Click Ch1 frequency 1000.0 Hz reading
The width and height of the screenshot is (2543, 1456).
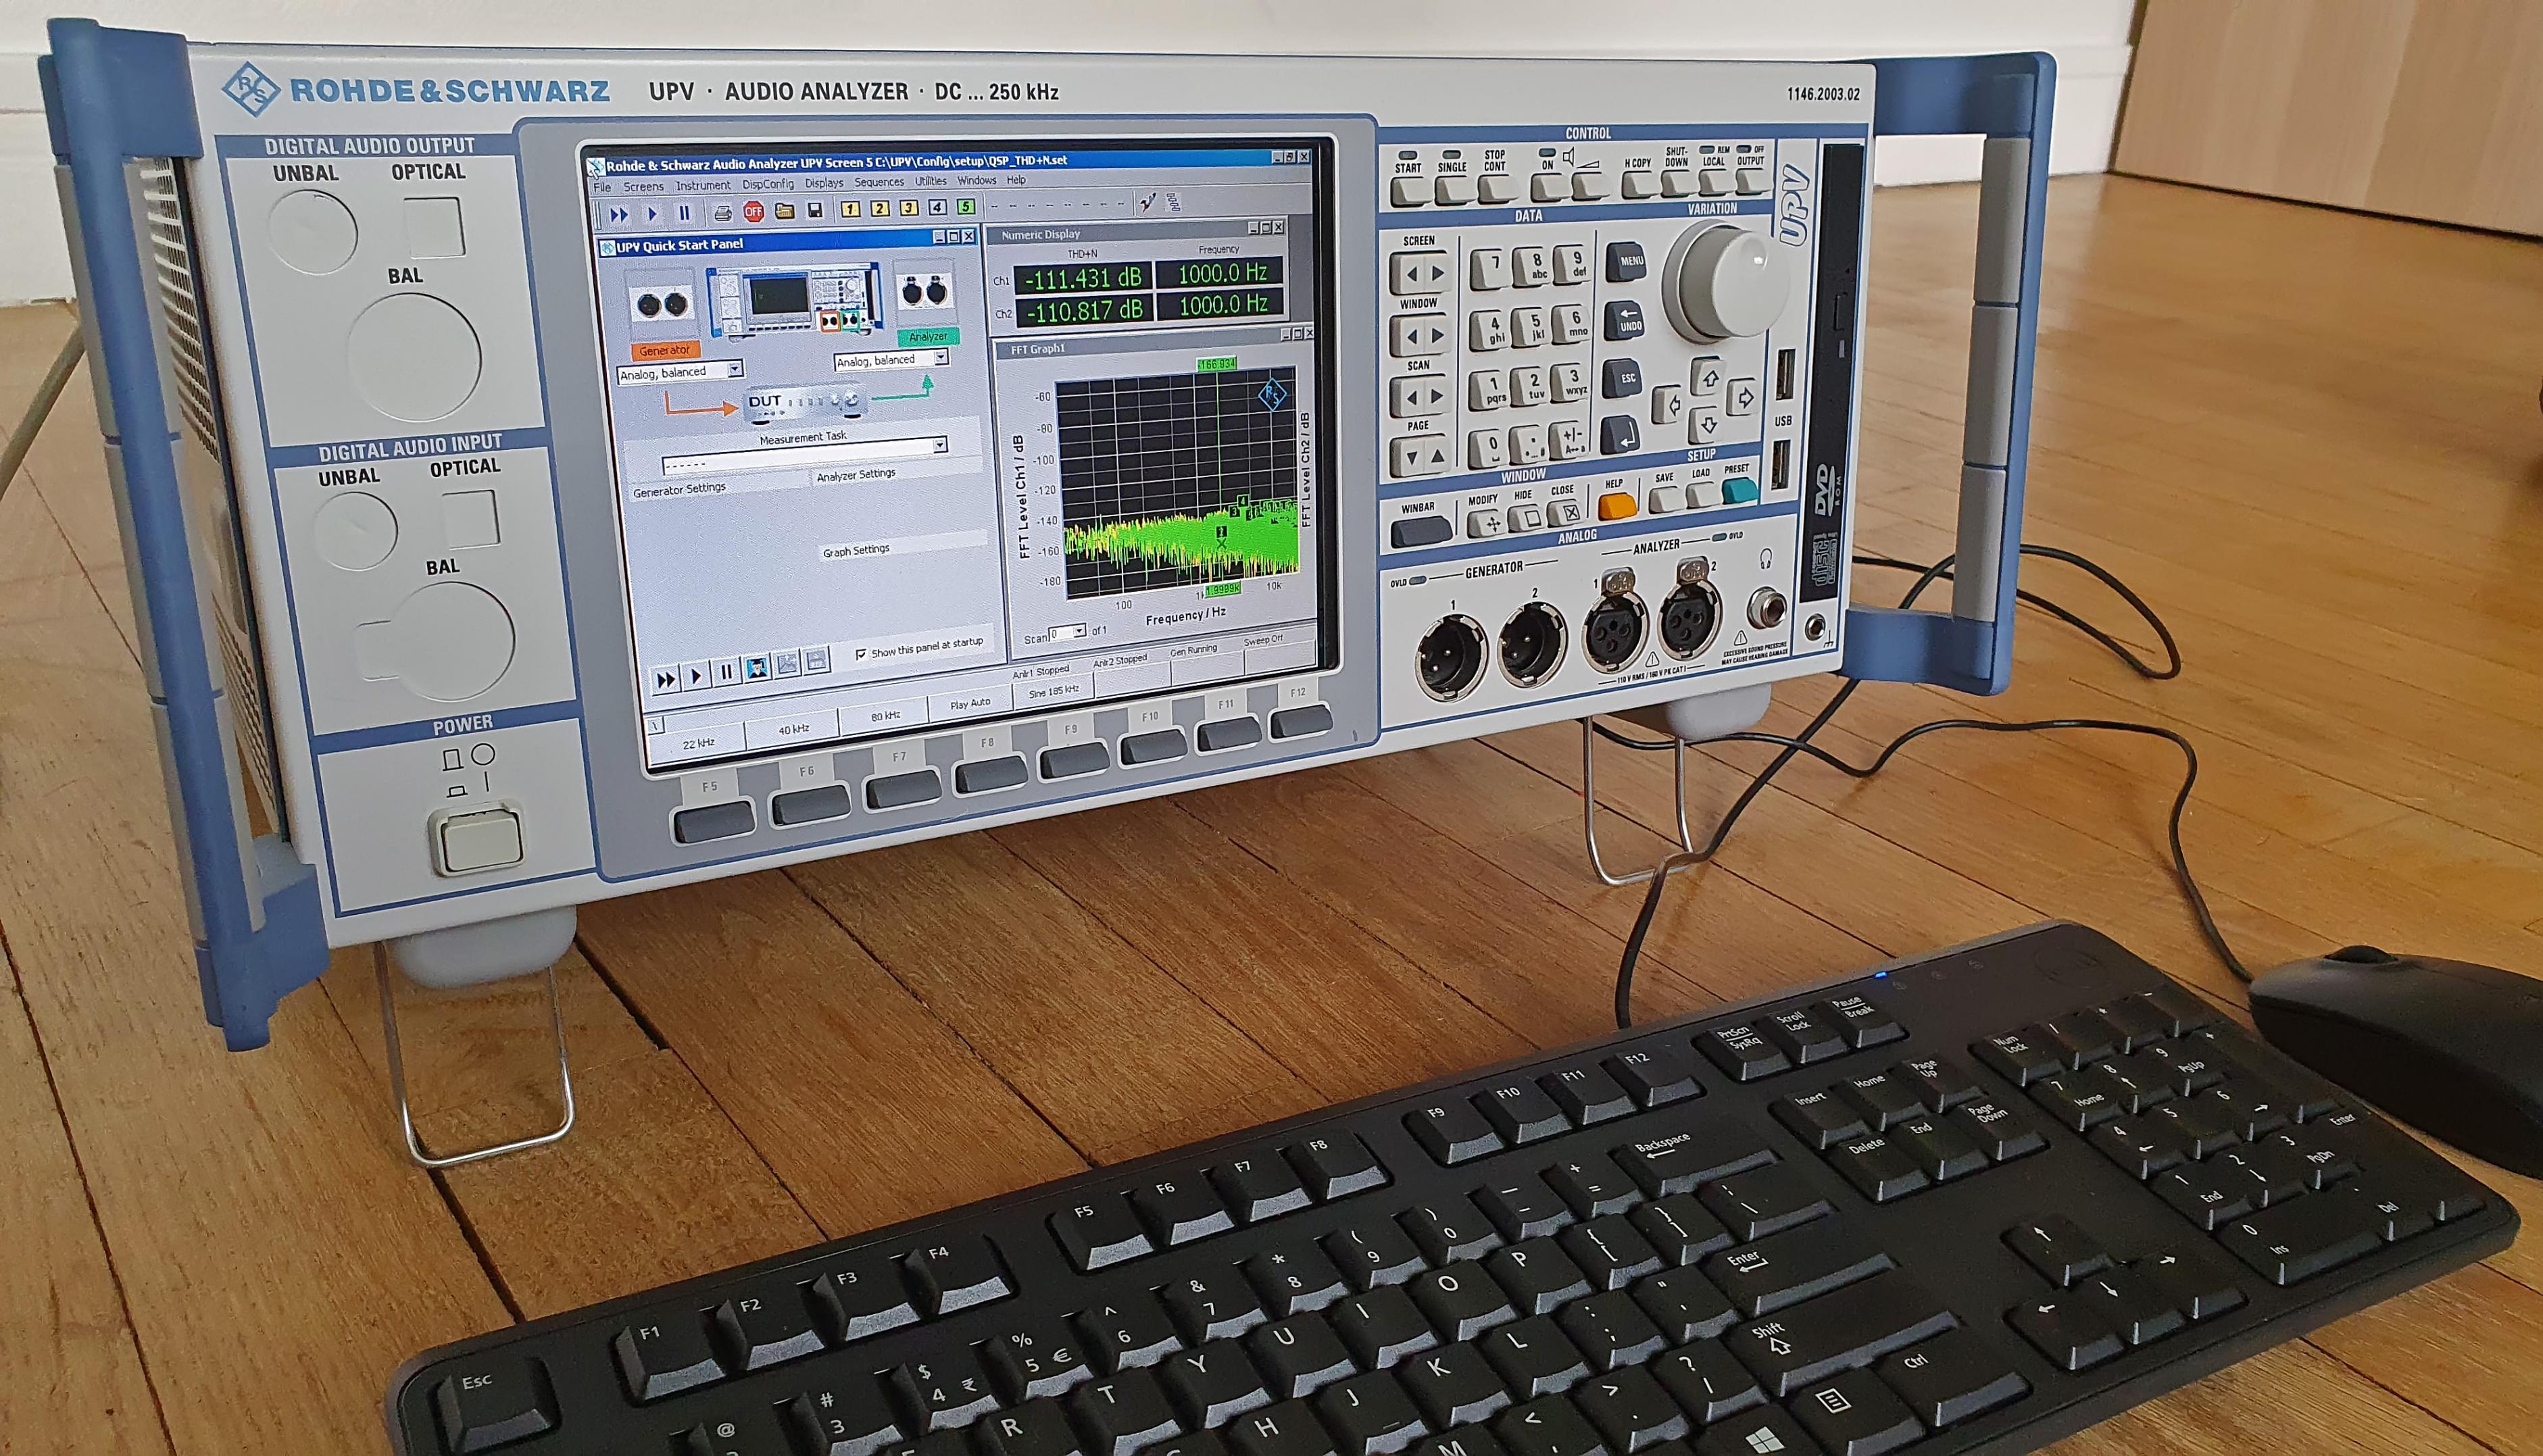[x=1220, y=273]
